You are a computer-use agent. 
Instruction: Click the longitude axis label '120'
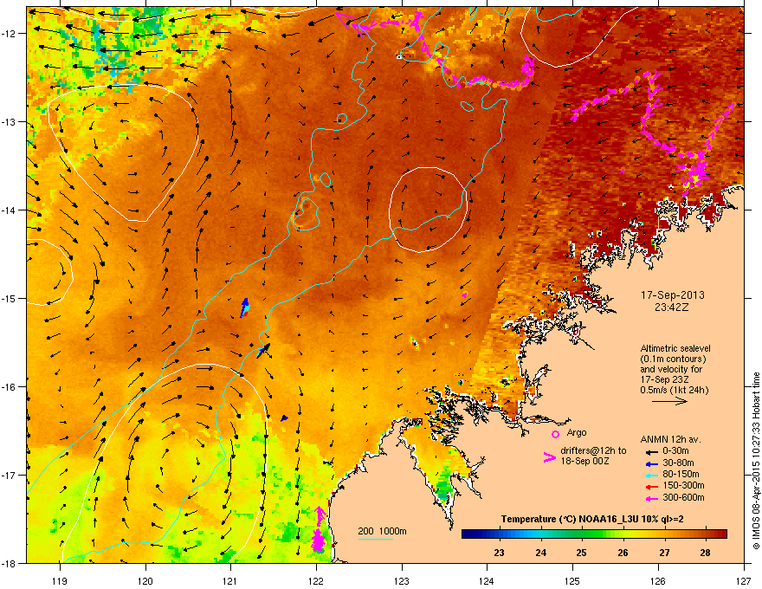coord(145,581)
